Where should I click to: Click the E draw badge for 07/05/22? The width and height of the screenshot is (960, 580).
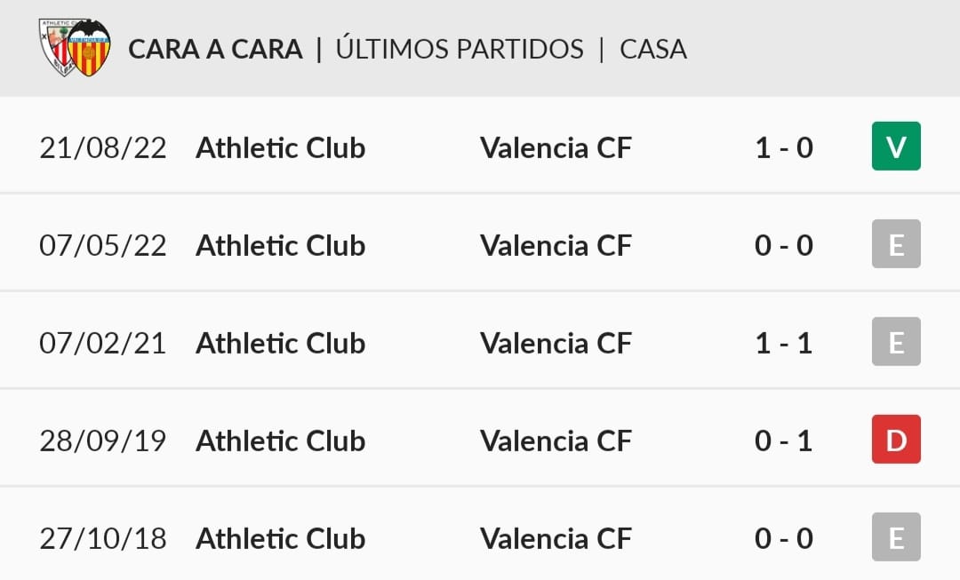pos(896,244)
